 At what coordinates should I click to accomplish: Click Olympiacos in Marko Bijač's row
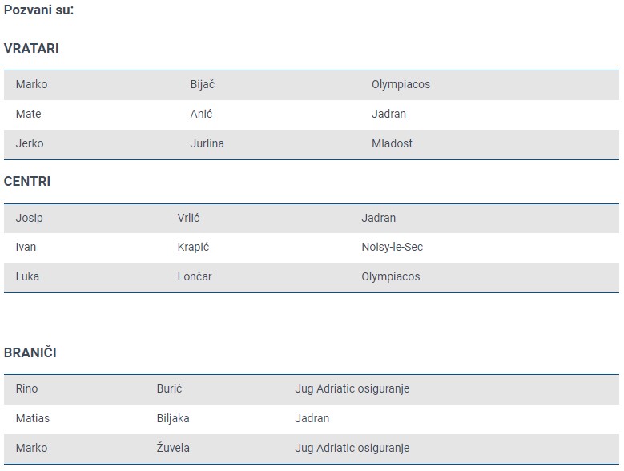pyautogui.click(x=401, y=84)
